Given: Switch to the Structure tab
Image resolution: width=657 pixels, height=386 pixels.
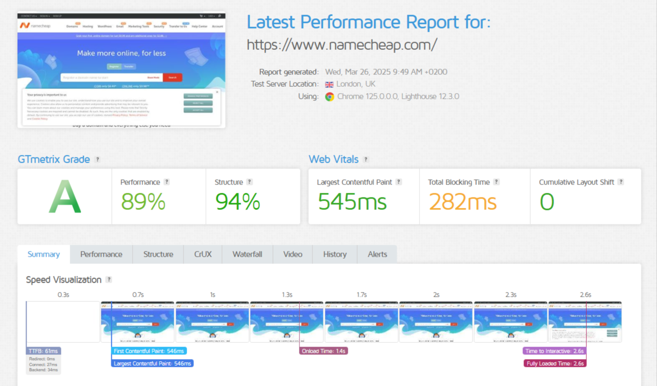Looking at the screenshot, I should (x=159, y=254).
